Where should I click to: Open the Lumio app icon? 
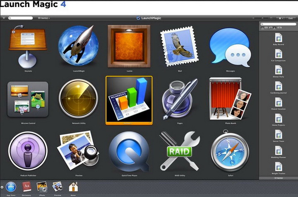tap(129, 46)
